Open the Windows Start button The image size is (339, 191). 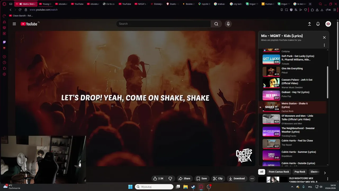130,187
